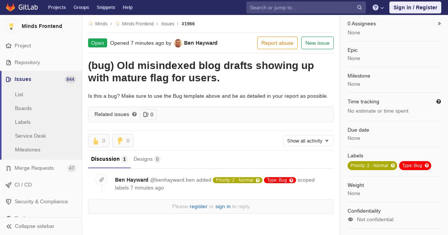
Task: Give a thumbs up reaction
Action: coord(99,141)
